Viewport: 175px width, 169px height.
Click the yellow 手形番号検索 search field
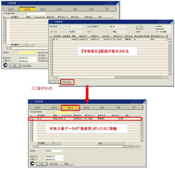pos(63,112)
